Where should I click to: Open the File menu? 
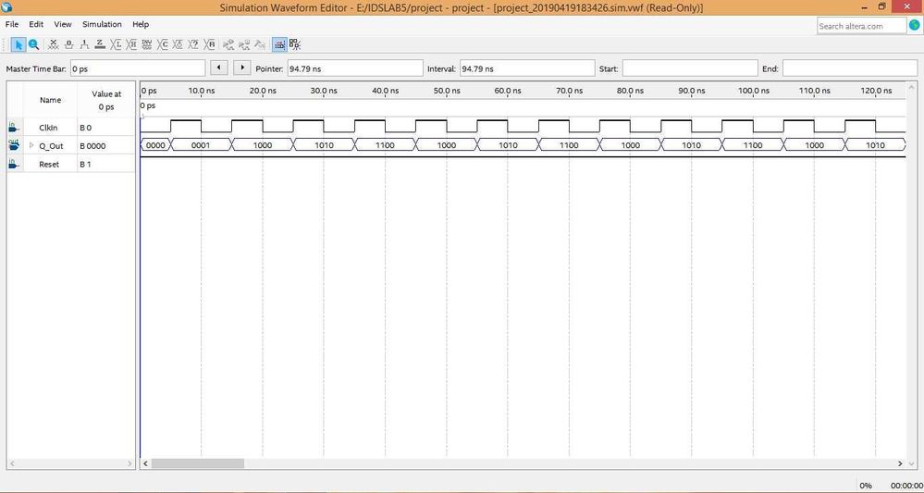[x=12, y=25]
